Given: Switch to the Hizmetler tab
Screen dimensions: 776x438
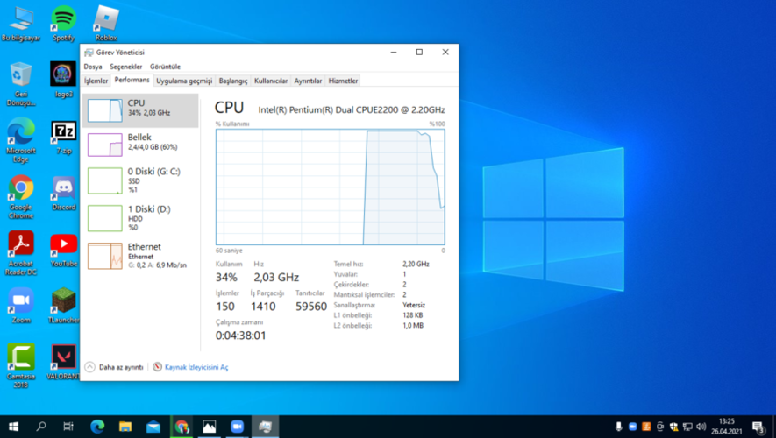Looking at the screenshot, I should (x=343, y=81).
